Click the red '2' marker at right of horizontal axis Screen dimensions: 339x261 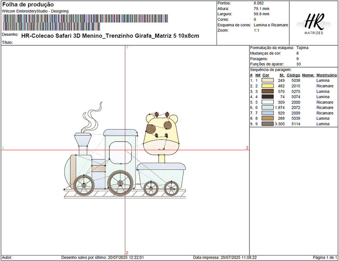point(247,148)
